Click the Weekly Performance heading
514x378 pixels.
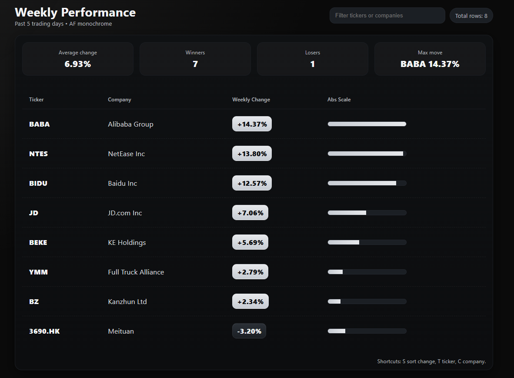[75, 13]
